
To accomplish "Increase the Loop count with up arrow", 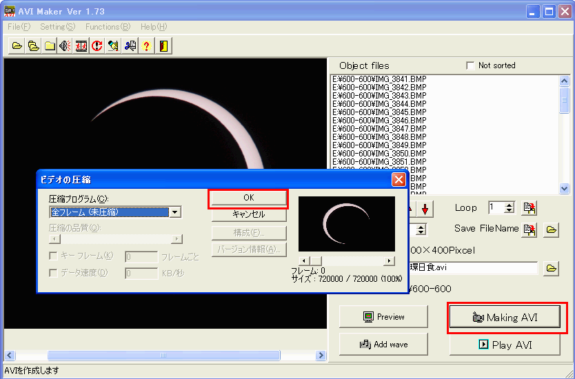I will (x=510, y=205).
